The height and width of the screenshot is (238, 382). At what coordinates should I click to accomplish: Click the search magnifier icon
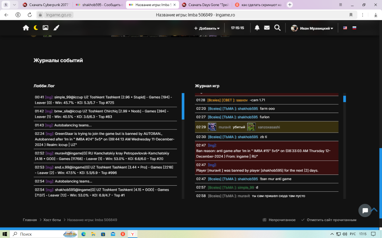click(277, 28)
